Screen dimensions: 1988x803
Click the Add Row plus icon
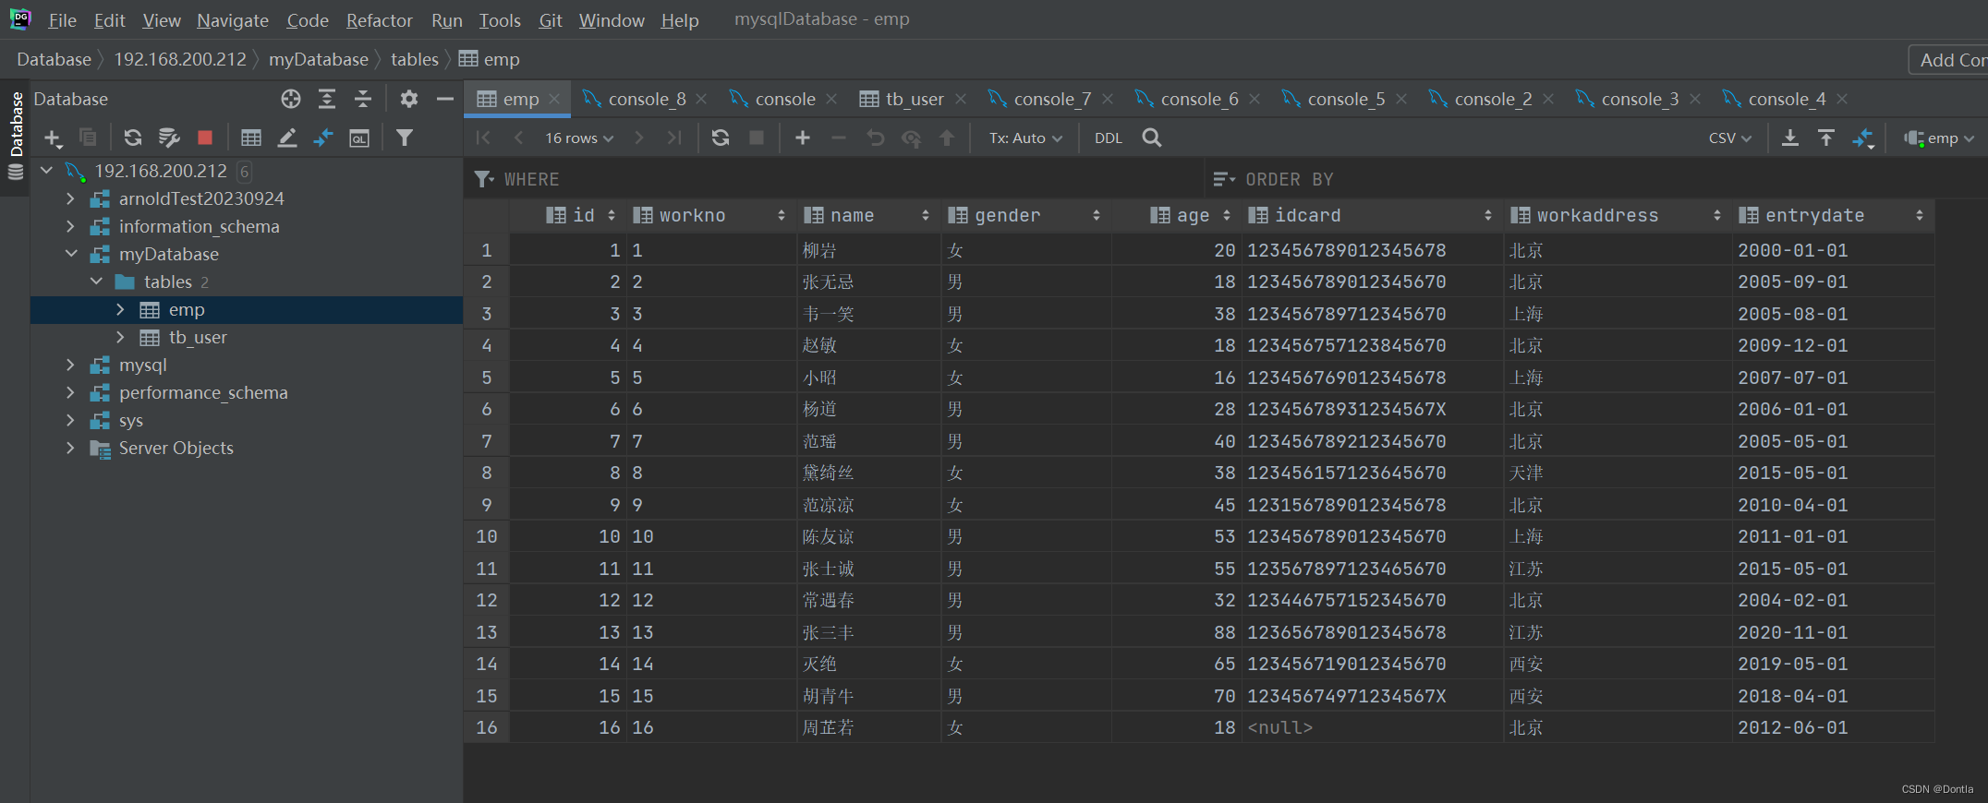802,138
